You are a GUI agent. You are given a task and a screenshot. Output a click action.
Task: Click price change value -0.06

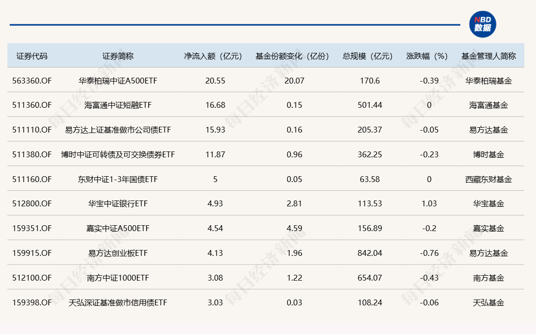(x=429, y=302)
